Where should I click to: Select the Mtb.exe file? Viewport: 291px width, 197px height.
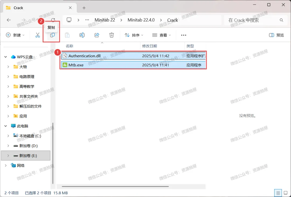pyautogui.click(x=133, y=65)
